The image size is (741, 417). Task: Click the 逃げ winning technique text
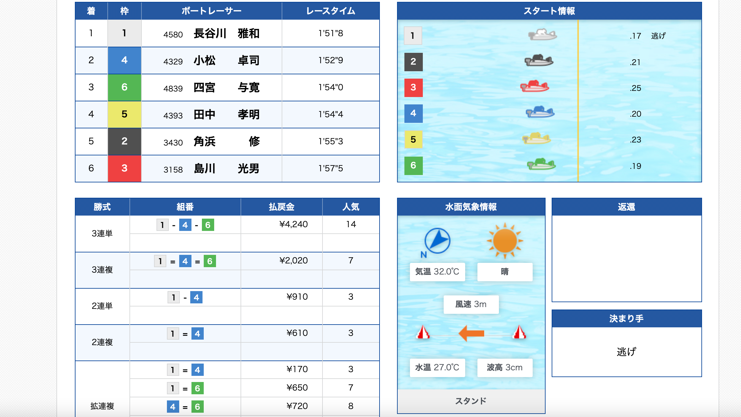point(626,352)
